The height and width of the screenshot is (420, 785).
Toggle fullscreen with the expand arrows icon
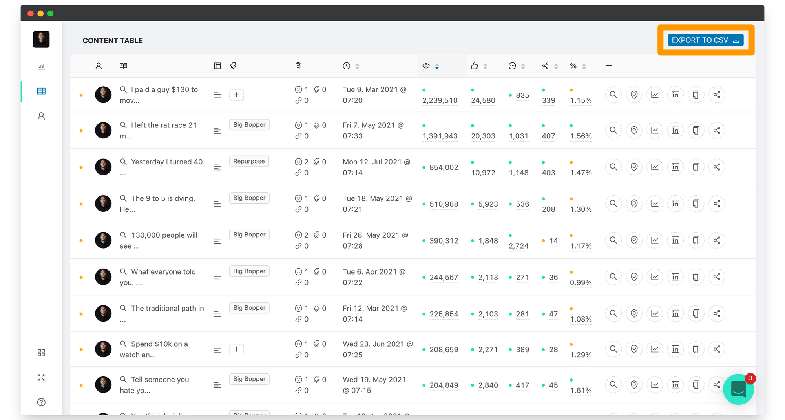(41, 377)
